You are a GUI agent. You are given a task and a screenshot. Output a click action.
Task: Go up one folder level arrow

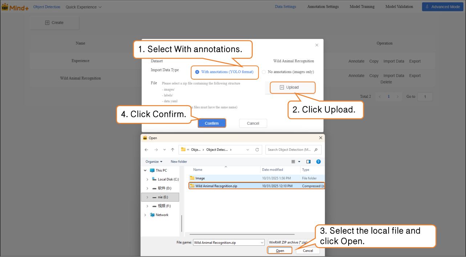[173, 150]
